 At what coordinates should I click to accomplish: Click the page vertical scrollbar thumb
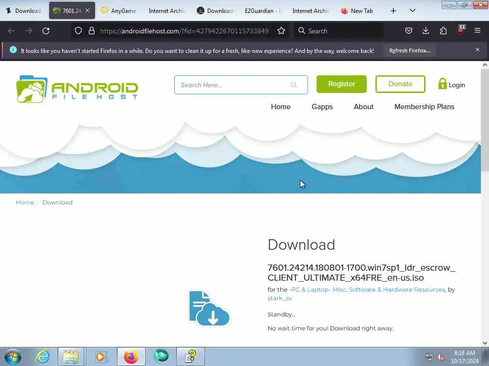pyautogui.click(x=485, y=121)
